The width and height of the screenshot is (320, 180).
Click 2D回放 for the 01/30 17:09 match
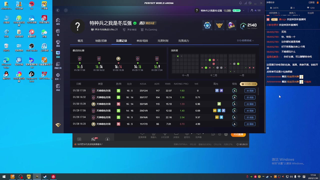250,91
